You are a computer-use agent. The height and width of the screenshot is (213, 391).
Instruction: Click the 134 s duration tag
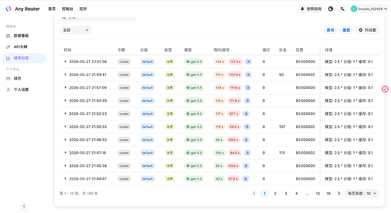219,62
